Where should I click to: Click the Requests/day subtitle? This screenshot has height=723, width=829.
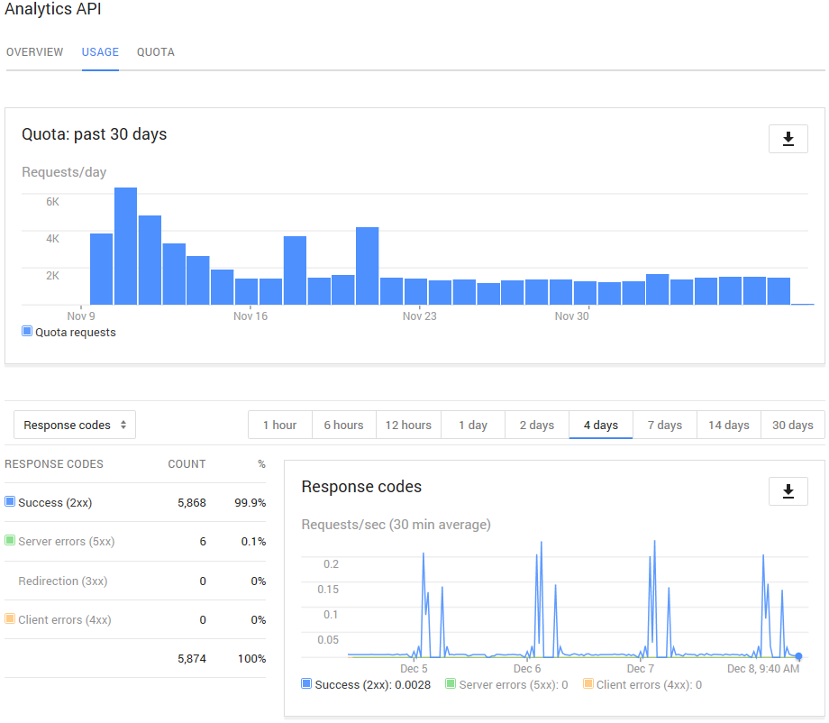click(x=64, y=172)
